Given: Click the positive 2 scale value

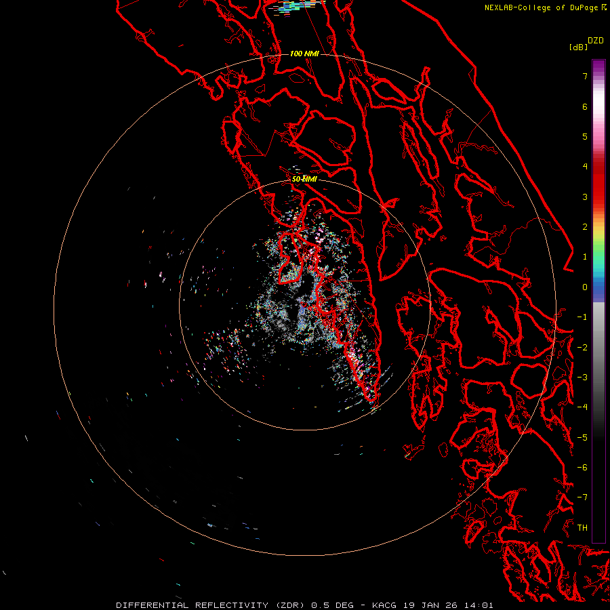Looking at the screenshot, I should (585, 227).
